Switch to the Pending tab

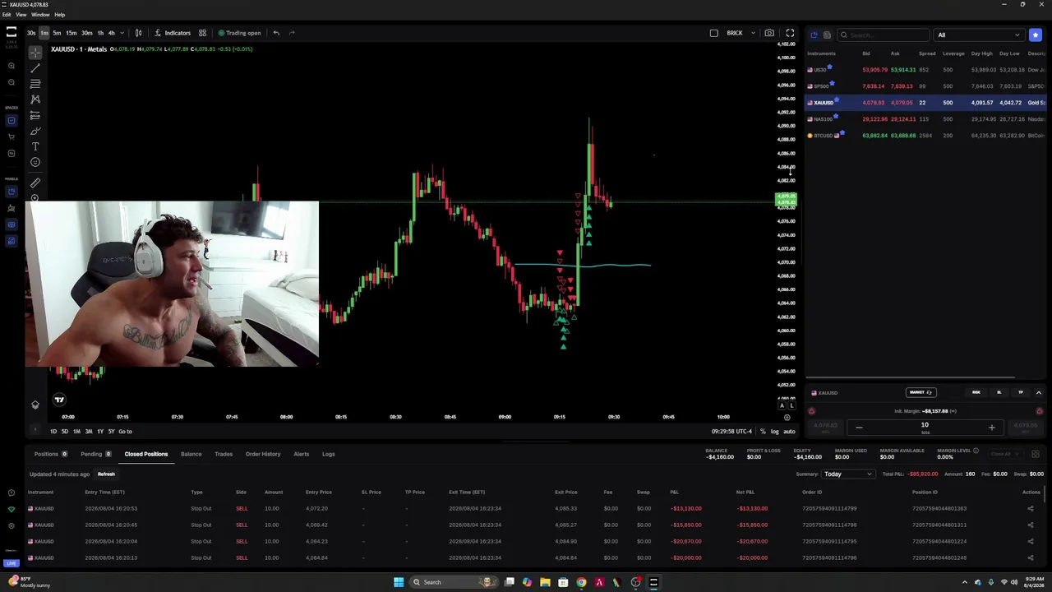(x=95, y=454)
